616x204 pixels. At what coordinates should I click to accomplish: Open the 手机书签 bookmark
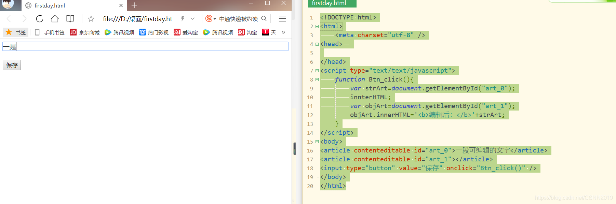coord(50,32)
